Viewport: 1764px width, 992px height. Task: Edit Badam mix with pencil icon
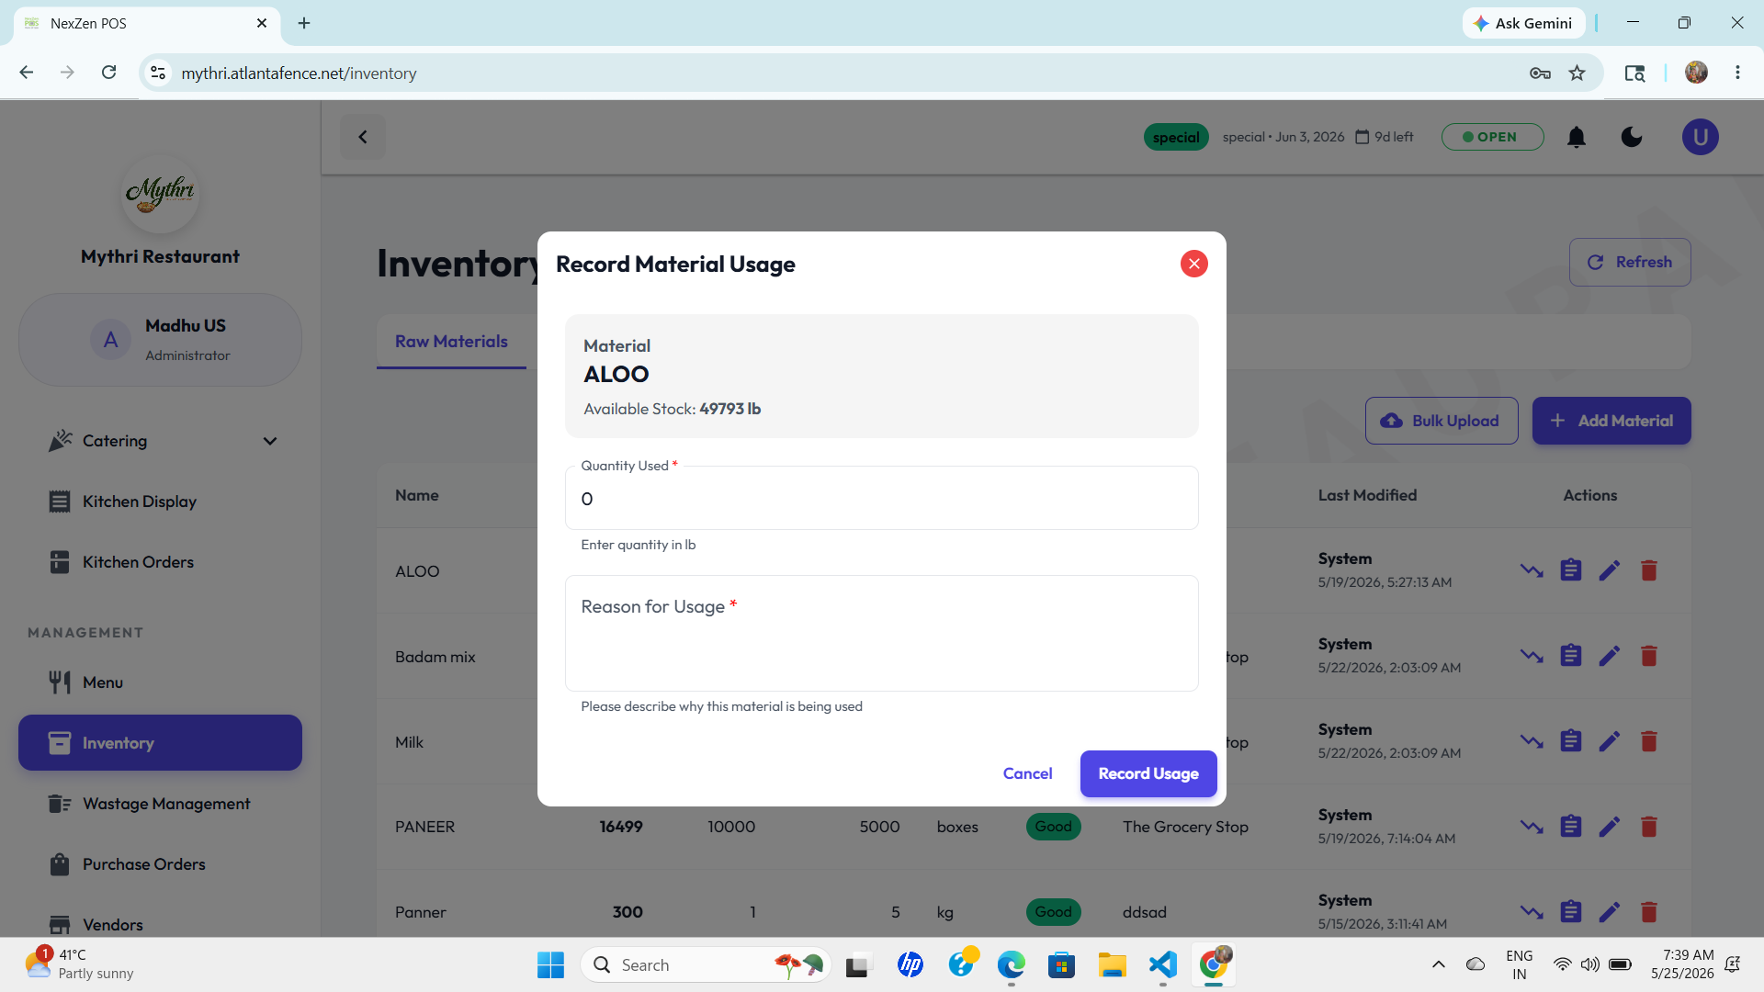pyautogui.click(x=1610, y=656)
